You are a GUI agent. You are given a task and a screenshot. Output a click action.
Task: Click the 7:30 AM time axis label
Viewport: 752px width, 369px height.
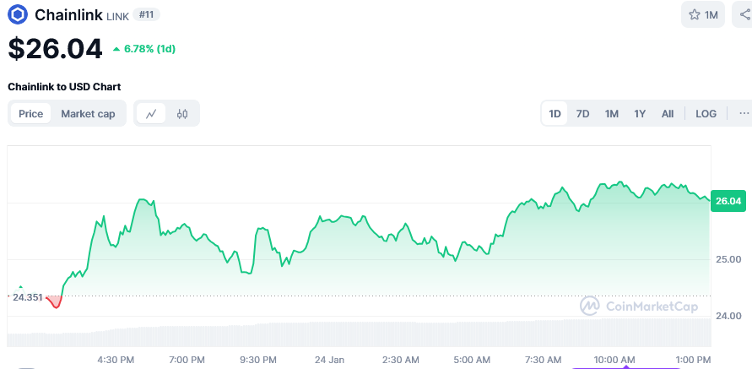(x=543, y=360)
